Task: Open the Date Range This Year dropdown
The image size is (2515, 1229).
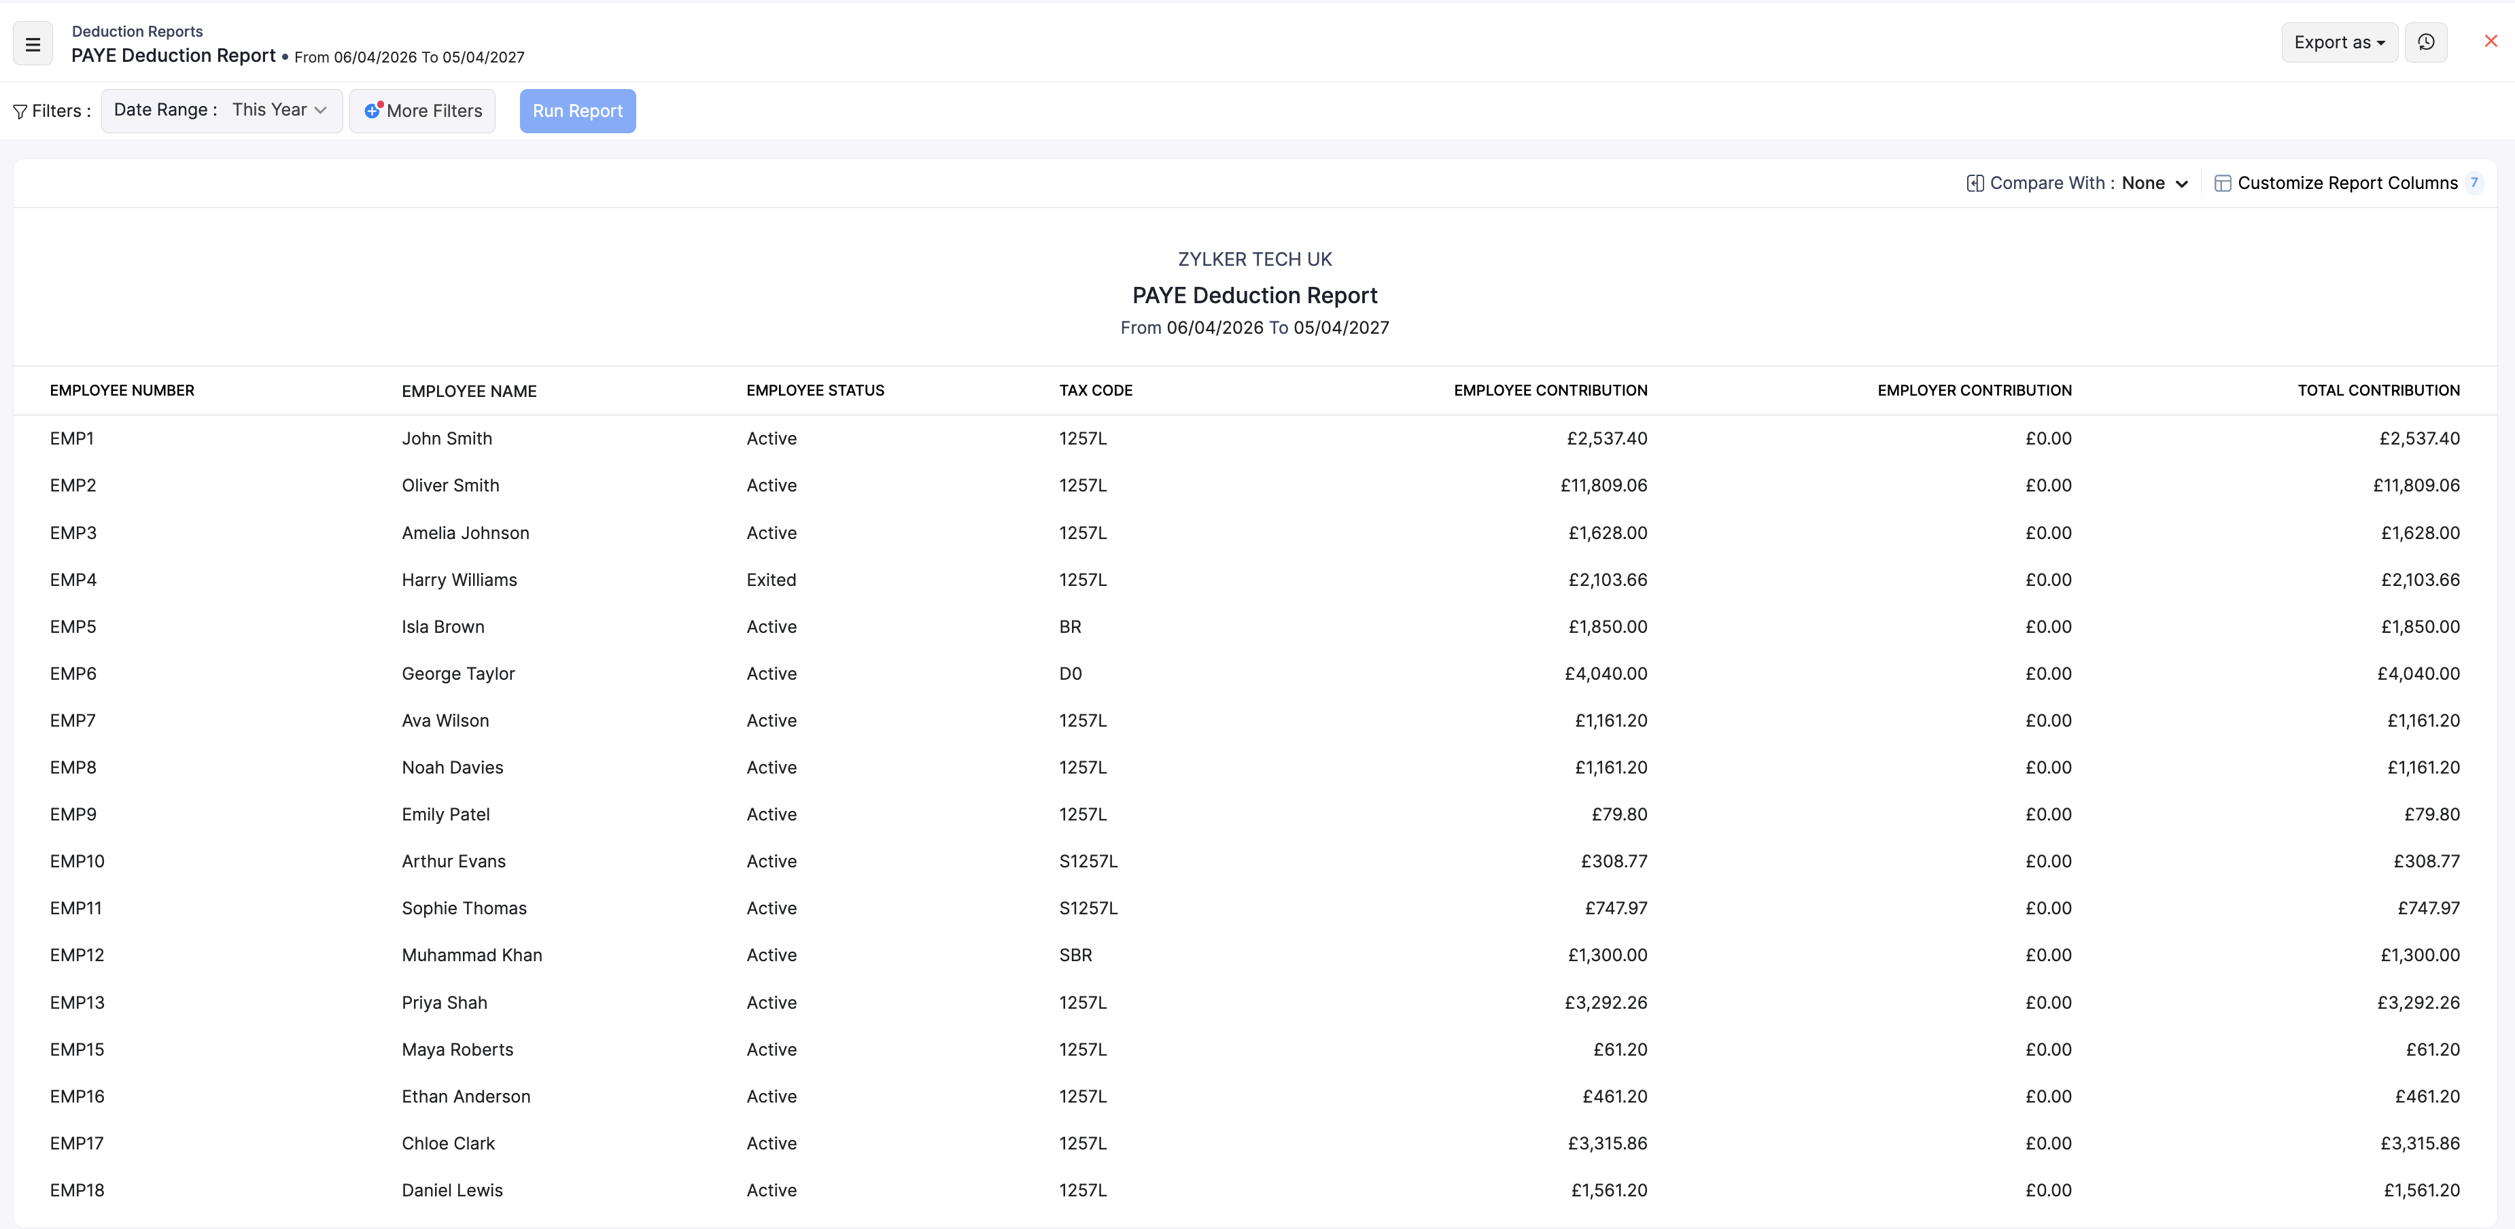Action: 222,110
